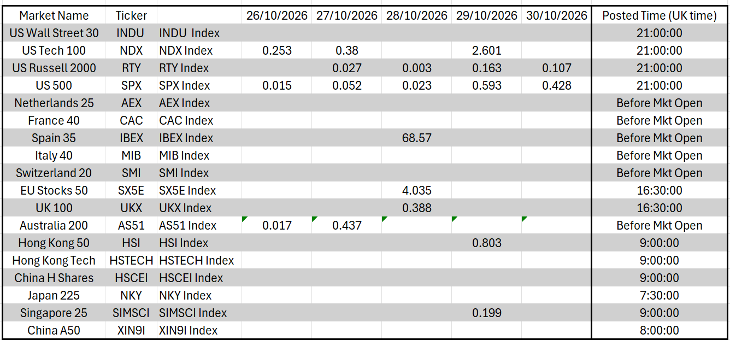The image size is (730, 340).
Task: Select the Market Name header cell
Action: coord(54,15)
